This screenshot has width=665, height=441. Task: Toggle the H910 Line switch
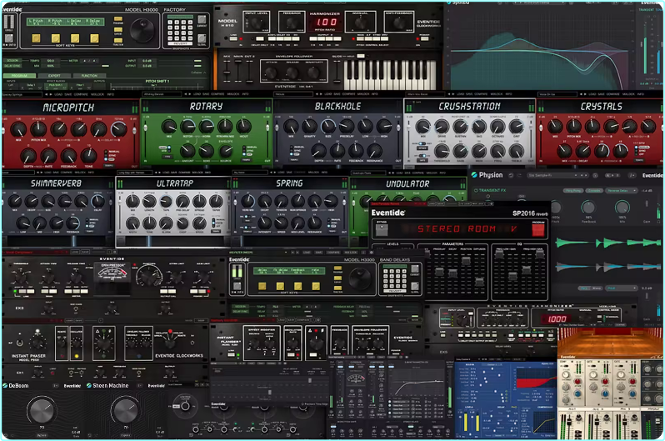233,38
